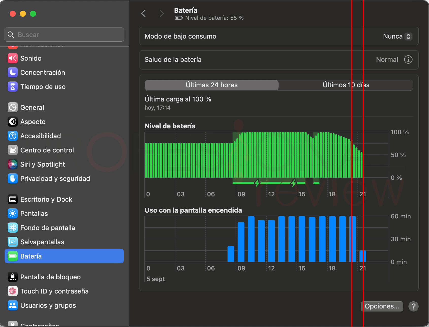The height and width of the screenshot is (327, 429).
Task: Click the General gear icon
Action: [13, 108]
